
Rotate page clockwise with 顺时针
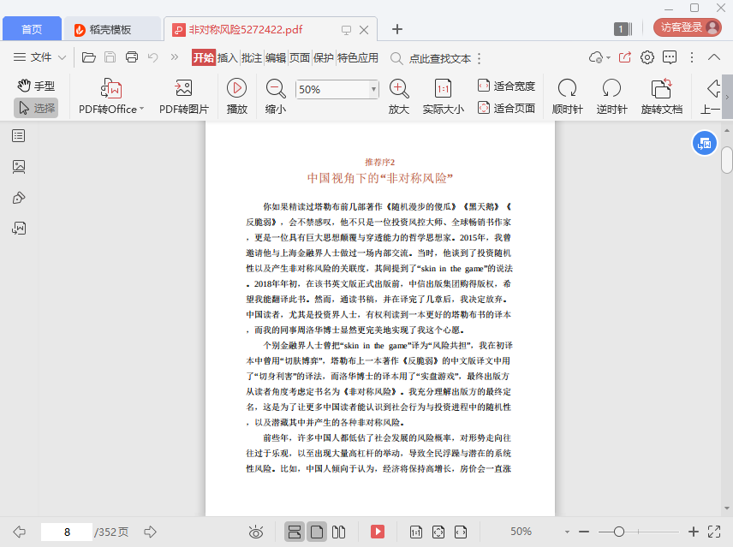[567, 89]
